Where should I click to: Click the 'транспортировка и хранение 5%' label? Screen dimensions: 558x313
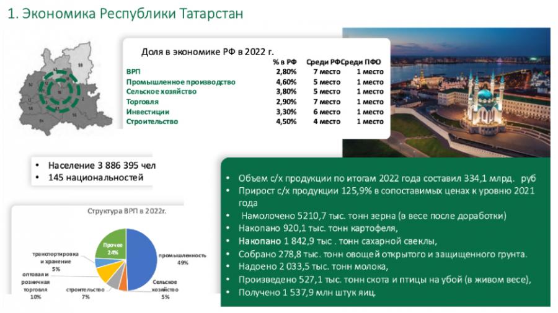pyautogui.click(x=56, y=262)
